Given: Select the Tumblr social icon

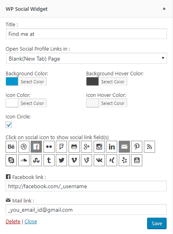Looking at the screenshot, I should pos(49,160).
